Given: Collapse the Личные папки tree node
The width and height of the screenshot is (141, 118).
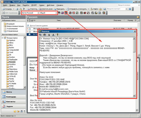Looking at the screenshot, I should coord(2,38).
